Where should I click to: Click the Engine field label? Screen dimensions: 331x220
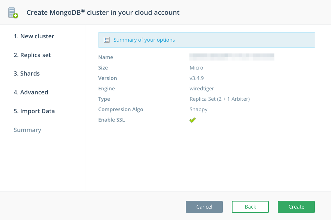pyautogui.click(x=107, y=89)
